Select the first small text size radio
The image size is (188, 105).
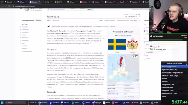coord(145,28)
